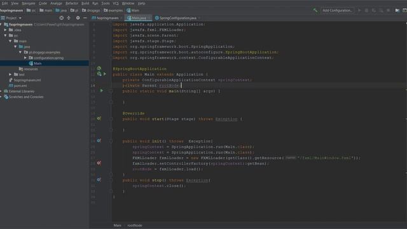Screen dimensions: 407x229
Task: Open the Project panel settings gear
Action: point(78,18)
